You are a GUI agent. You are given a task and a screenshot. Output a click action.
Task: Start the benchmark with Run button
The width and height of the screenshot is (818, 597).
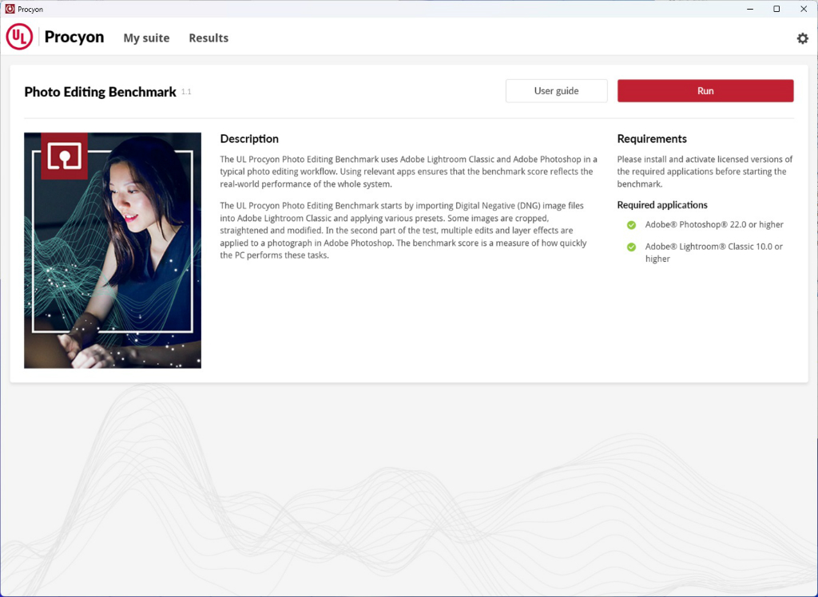click(705, 91)
